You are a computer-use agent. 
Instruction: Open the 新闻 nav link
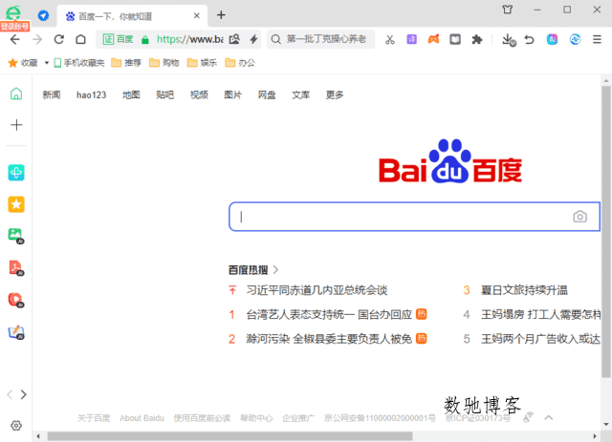52,95
